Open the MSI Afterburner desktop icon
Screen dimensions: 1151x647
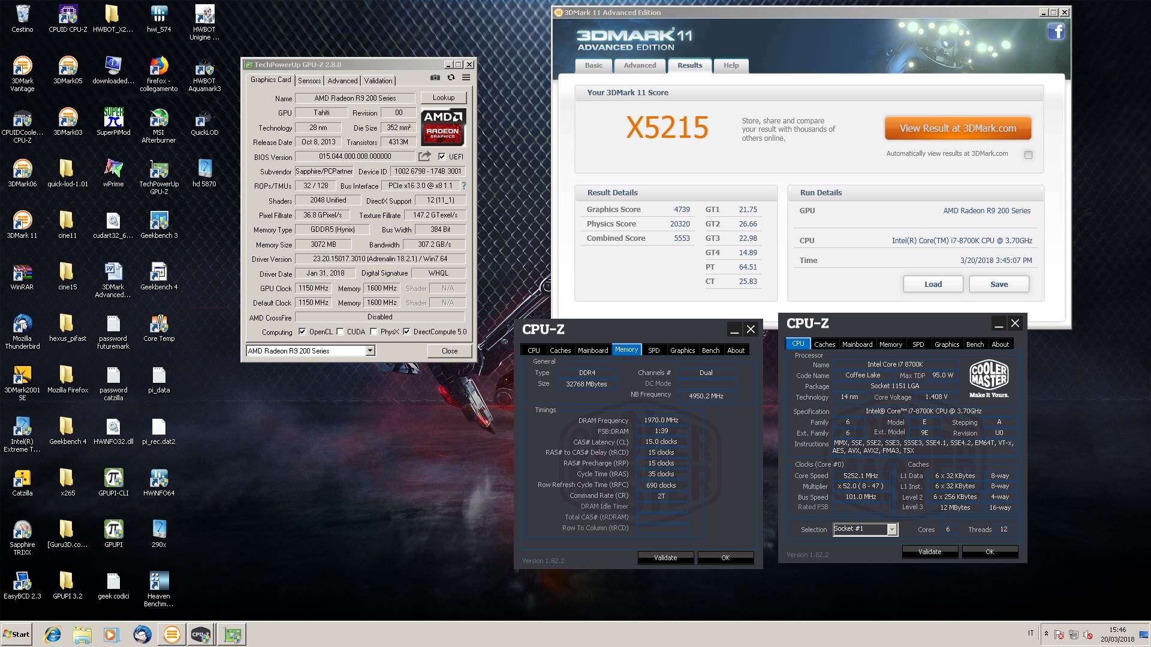click(x=159, y=125)
